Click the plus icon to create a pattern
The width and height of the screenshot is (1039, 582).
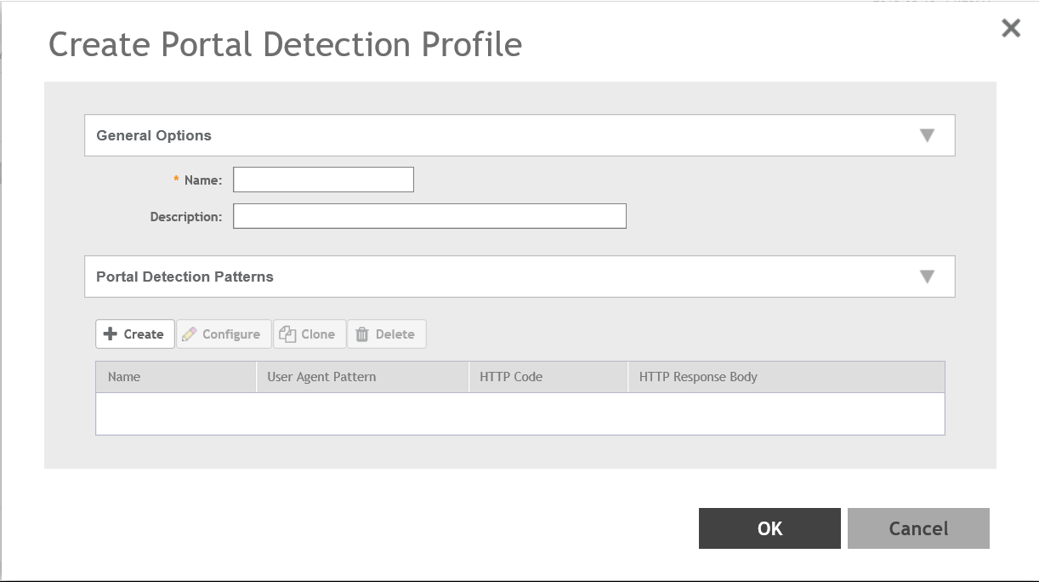111,334
